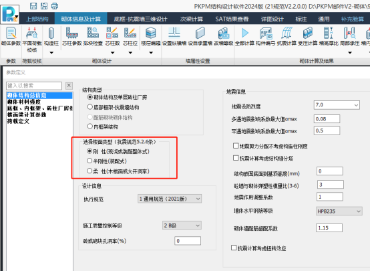Open the 地震设防烈度 7.0 dropdown
Viewport: 370px width, 271px height.
pos(337,105)
